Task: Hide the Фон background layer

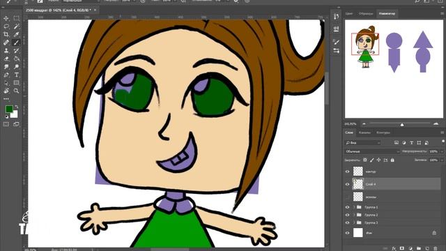Action: click(x=347, y=233)
